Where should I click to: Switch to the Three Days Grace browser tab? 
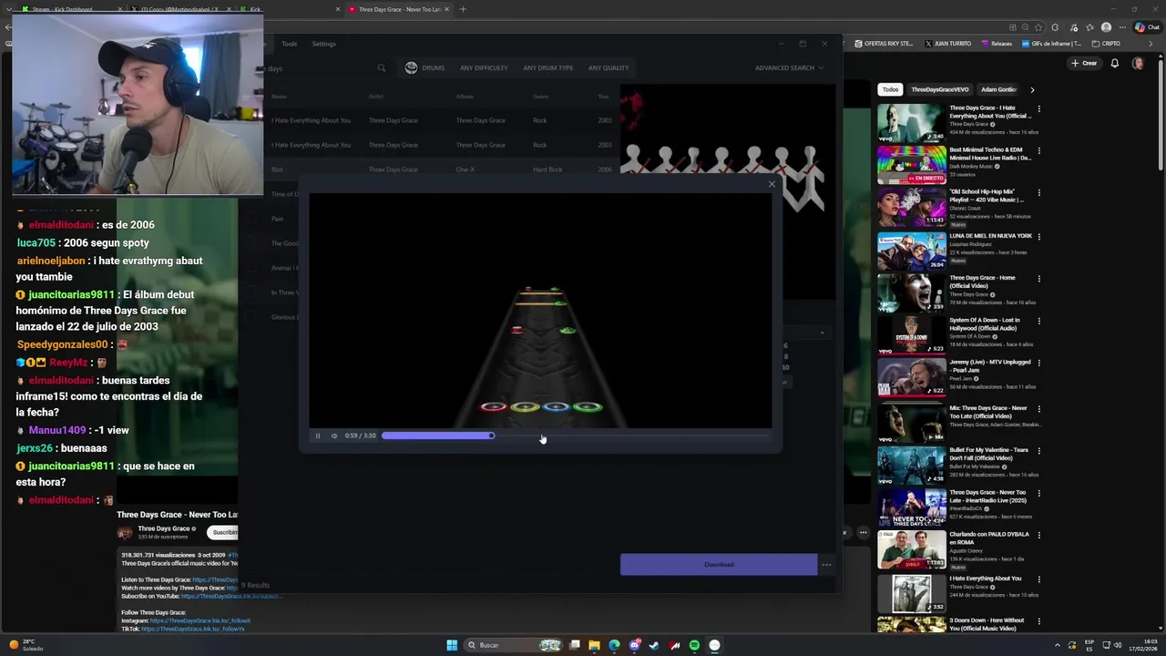[397, 9]
